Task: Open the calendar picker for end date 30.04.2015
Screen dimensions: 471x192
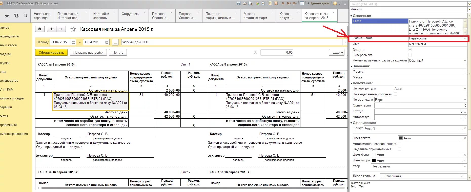Action: click(x=107, y=42)
